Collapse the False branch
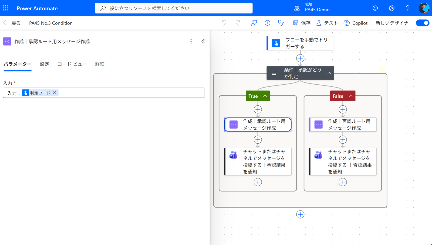The width and height of the screenshot is (432, 245). [x=350, y=96]
